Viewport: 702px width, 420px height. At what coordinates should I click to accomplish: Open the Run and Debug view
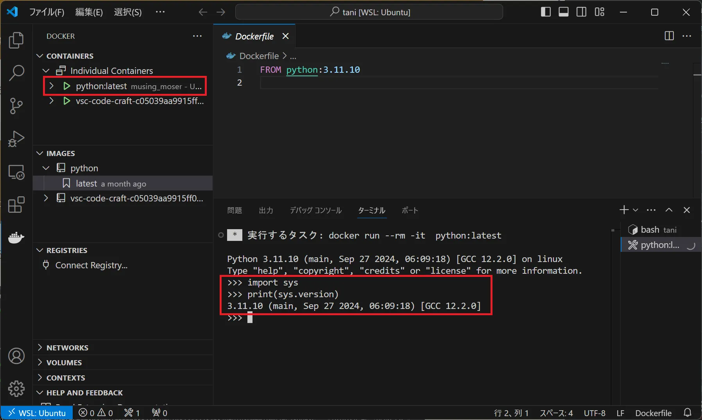tap(16, 139)
